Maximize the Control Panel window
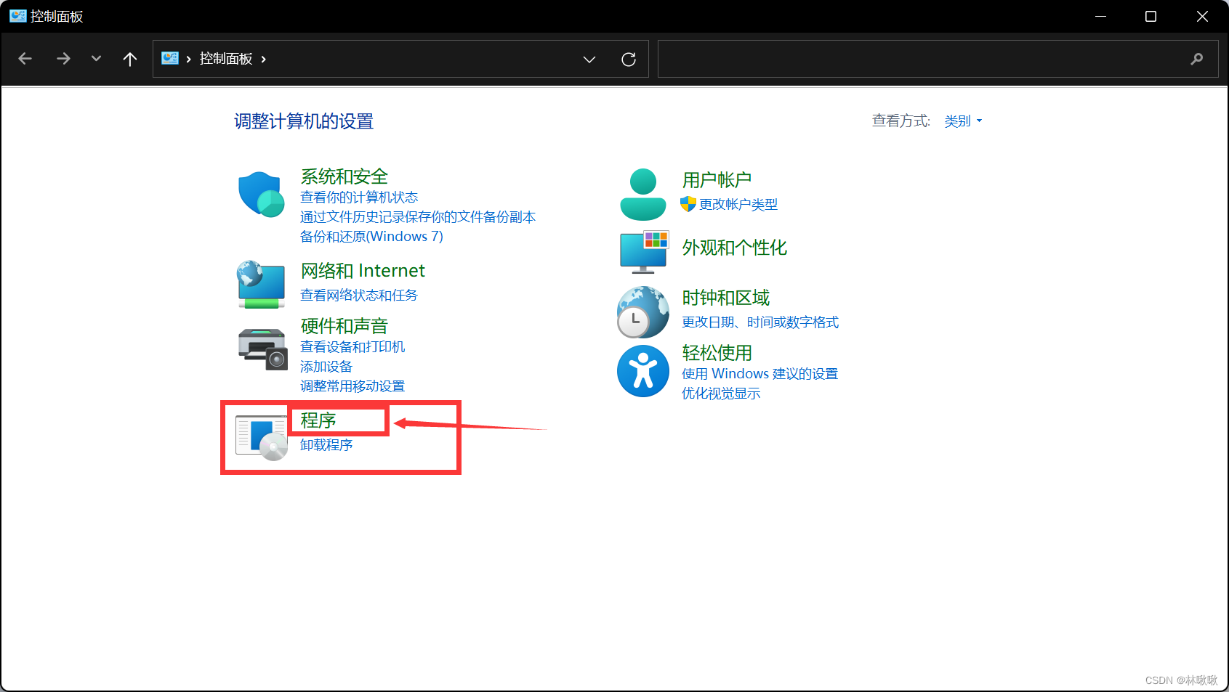1229x692 pixels. 1151,16
